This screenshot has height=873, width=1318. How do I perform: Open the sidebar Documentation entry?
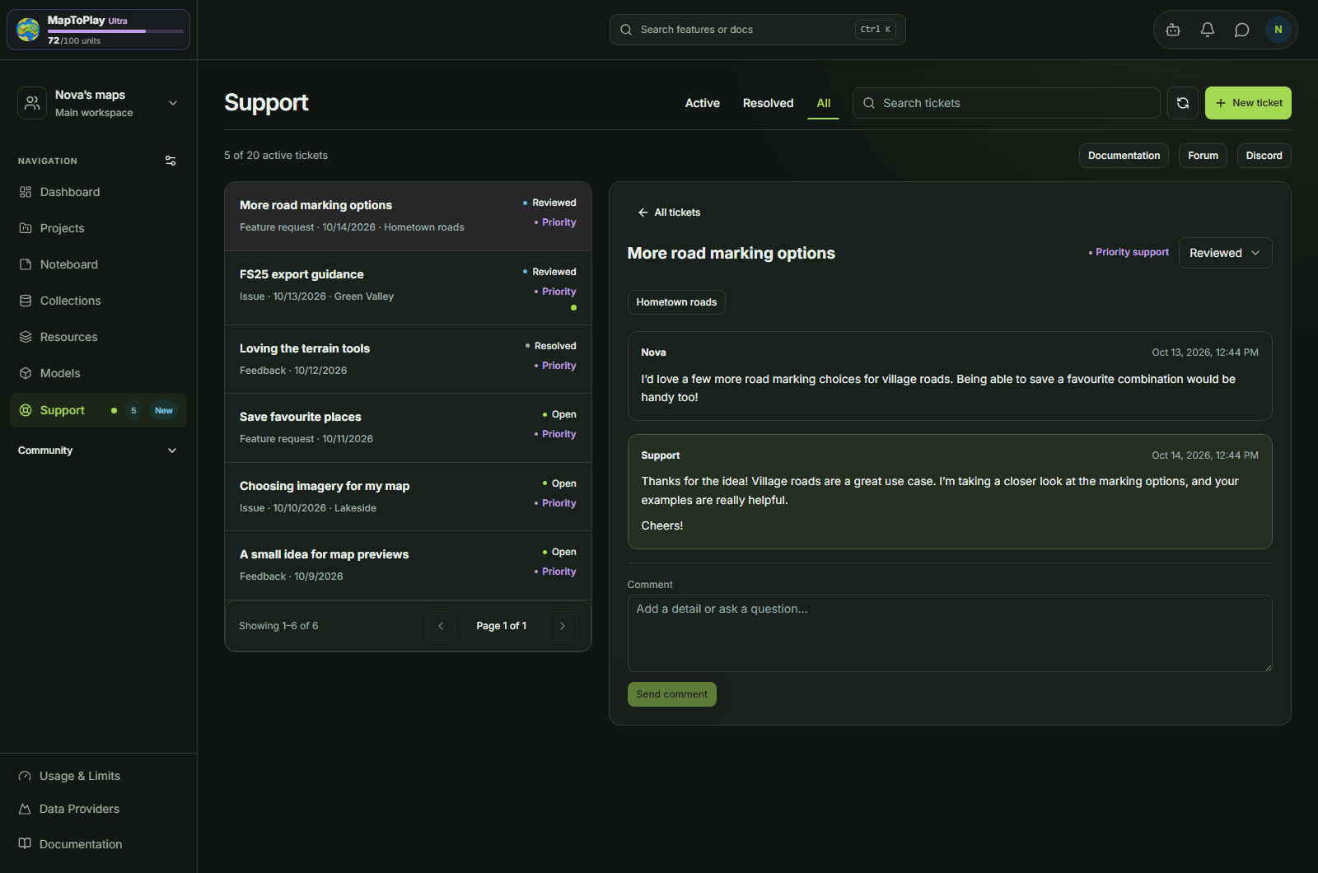(98, 844)
